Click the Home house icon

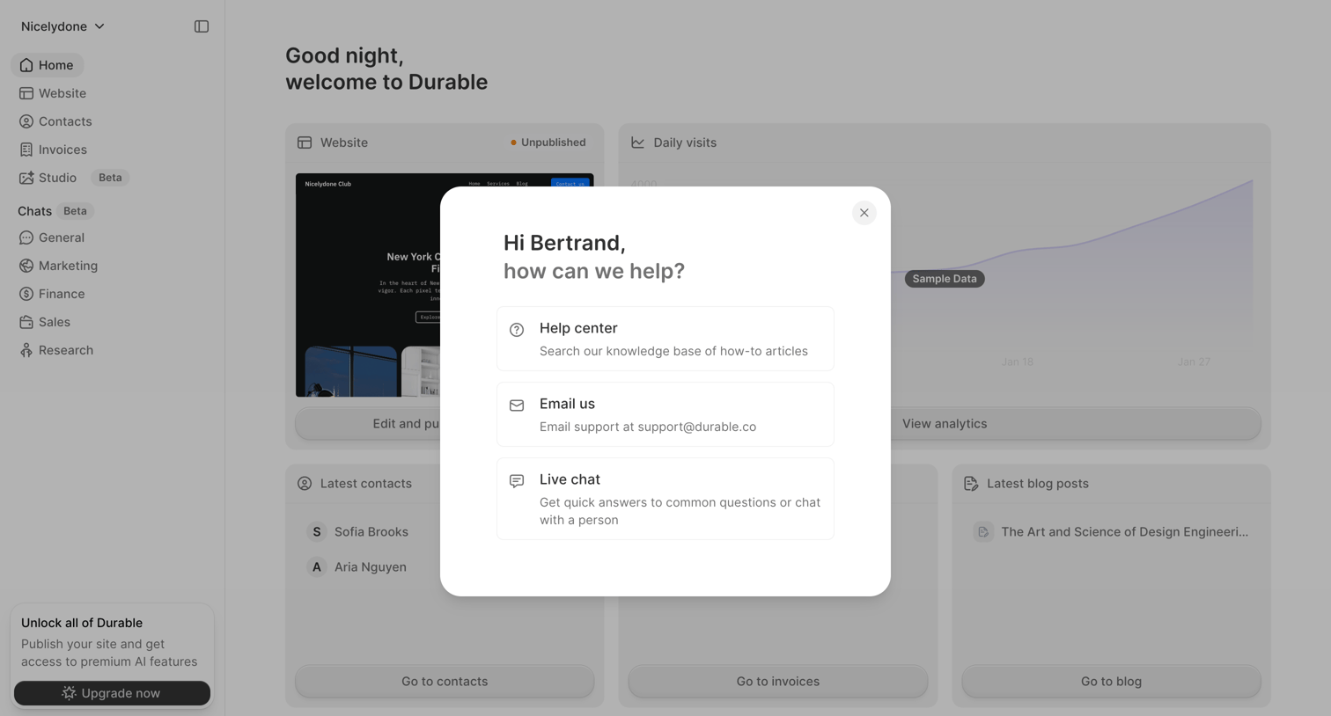[26, 65]
